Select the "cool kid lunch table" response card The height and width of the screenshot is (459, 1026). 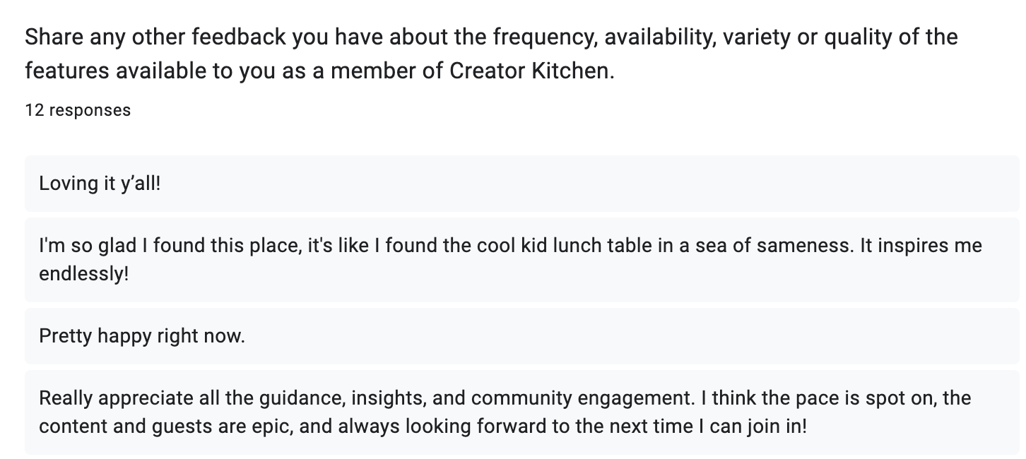pyautogui.click(x=521, y=259)
